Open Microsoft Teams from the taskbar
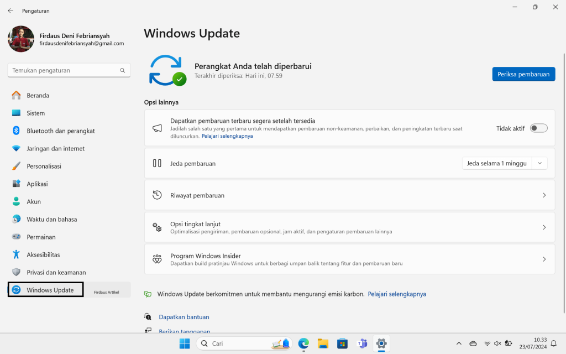Screen dimensions: 566x354 point(362,343)
